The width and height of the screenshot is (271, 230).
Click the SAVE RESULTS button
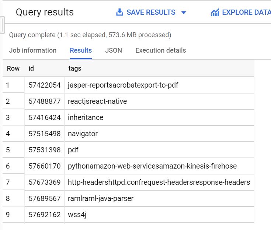(x=151, y=12)
